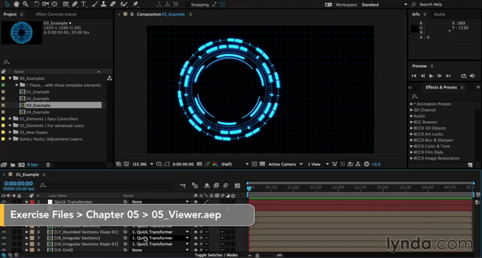
Task: Hide the Quick Transformer layer
Action: click(x=4, y=202)
